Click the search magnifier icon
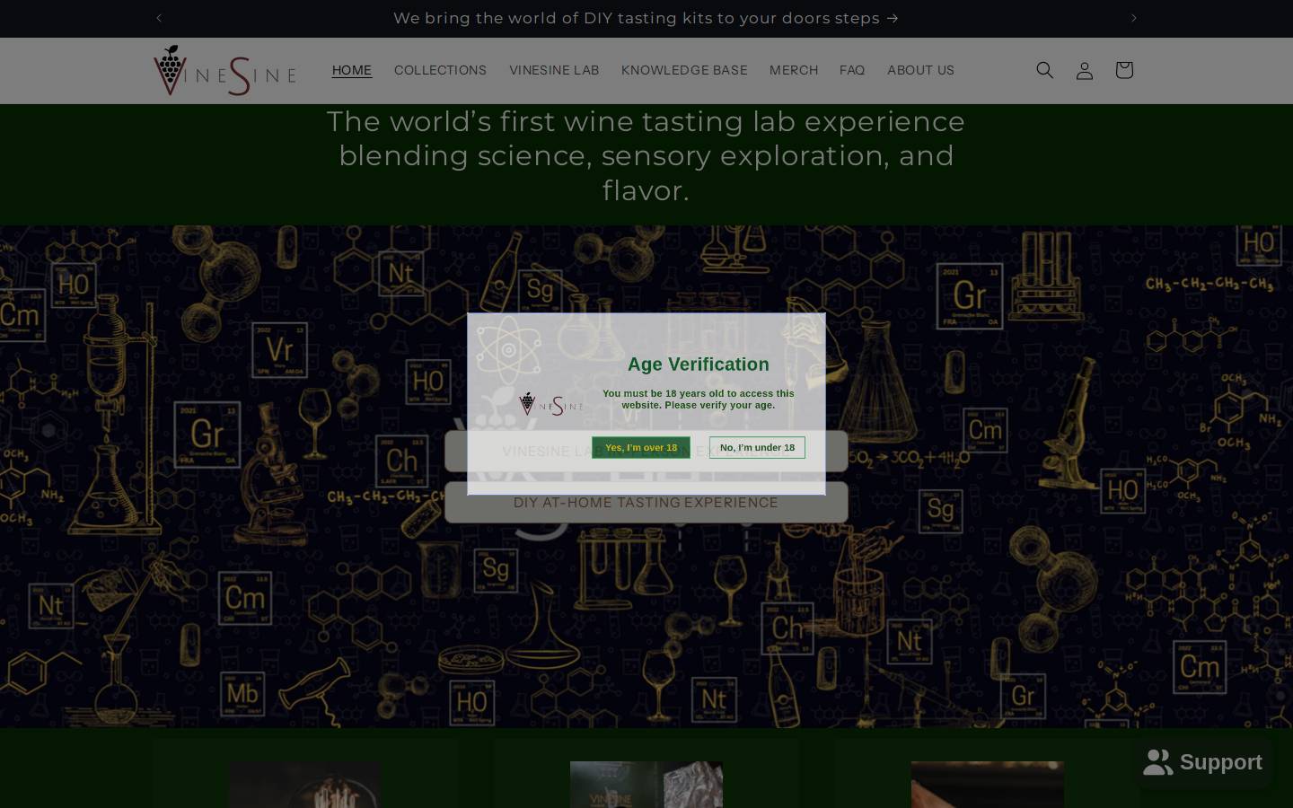This screenshot has height=808, width=1293. coord(1044,70)
